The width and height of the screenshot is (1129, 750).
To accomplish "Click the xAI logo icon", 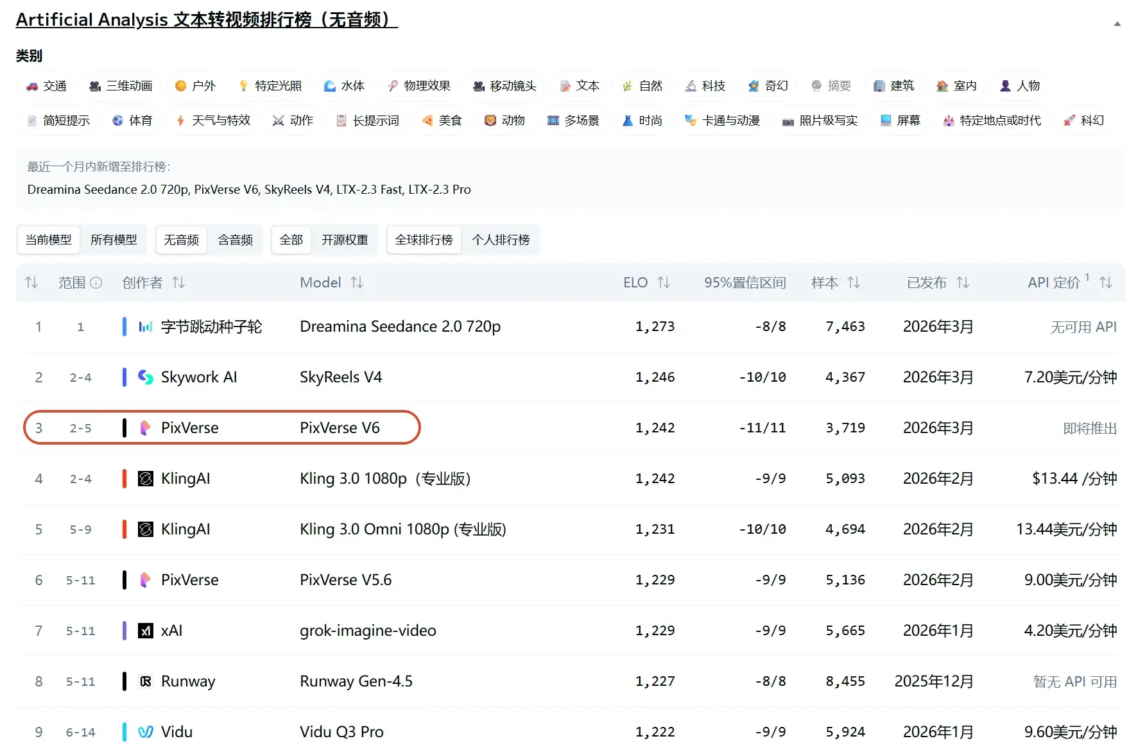I will [x=146, y=631].
